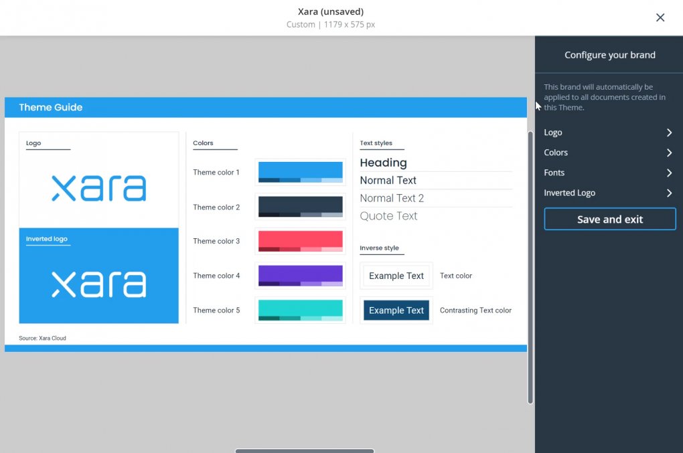Click the blue Xara logo preview
The height and width of the screenshot is (453, 683).
tap(99, 189)
